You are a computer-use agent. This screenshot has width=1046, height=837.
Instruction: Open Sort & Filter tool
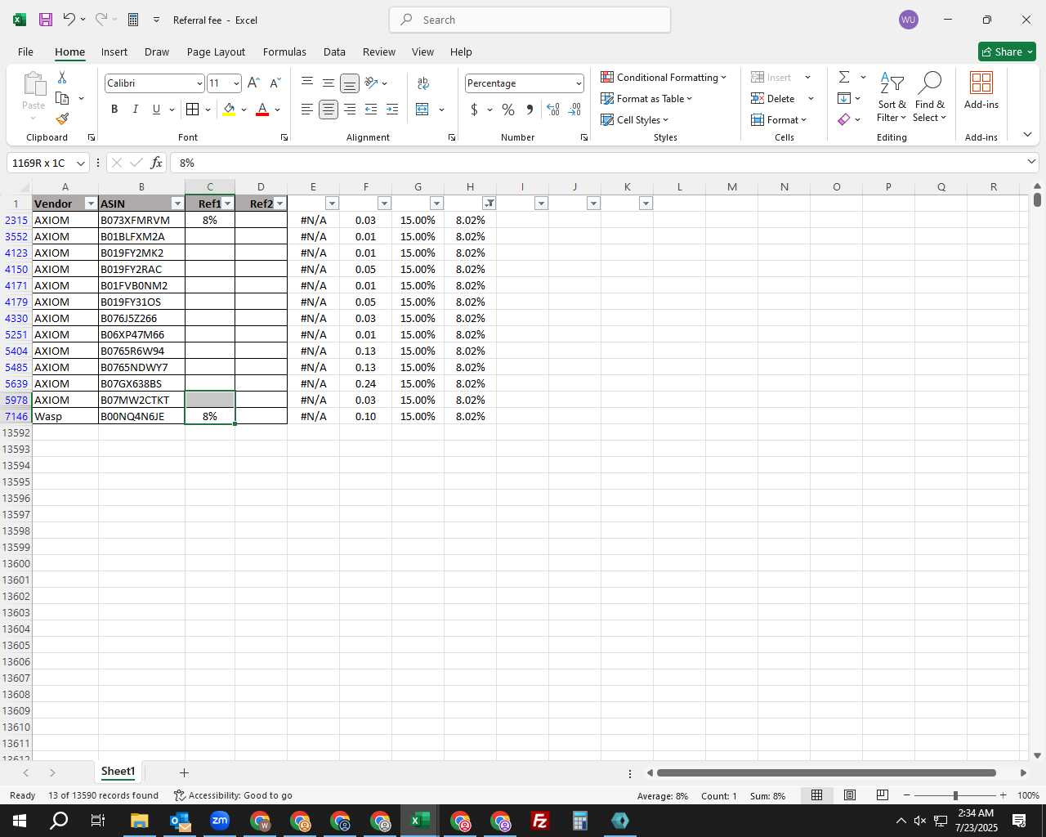(x=892, y=97)
